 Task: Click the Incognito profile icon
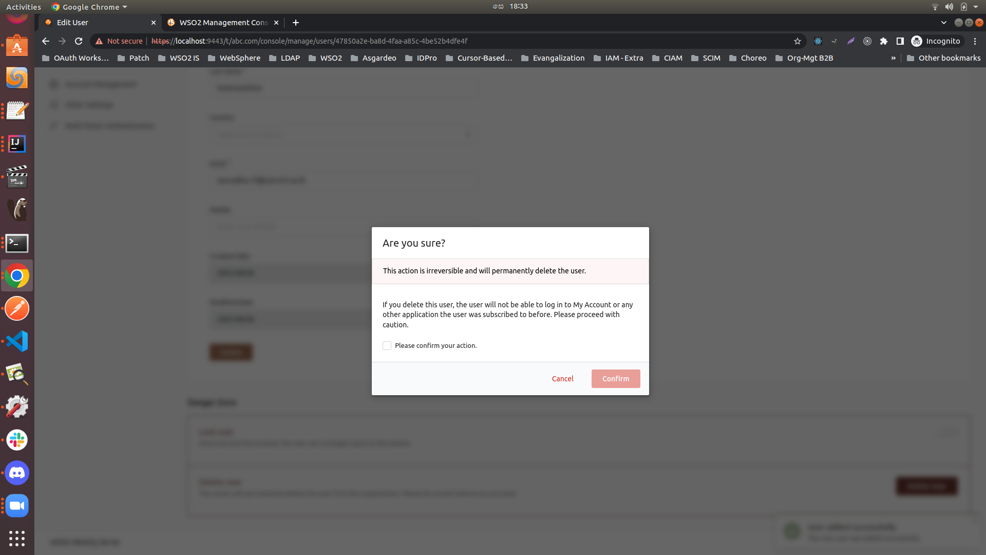[x=917, y=41]
